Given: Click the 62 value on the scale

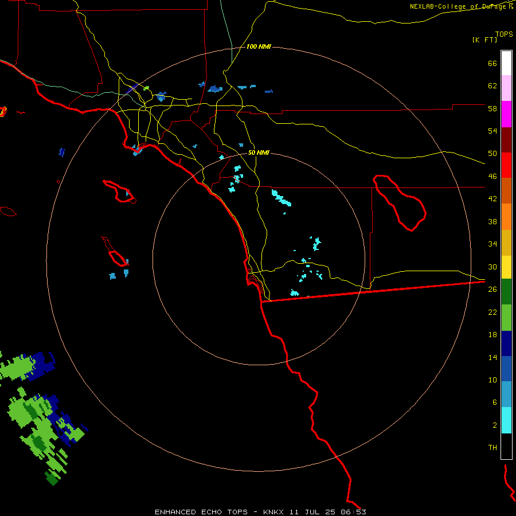Looking at the screenshot, I should (x=492, y=86).
